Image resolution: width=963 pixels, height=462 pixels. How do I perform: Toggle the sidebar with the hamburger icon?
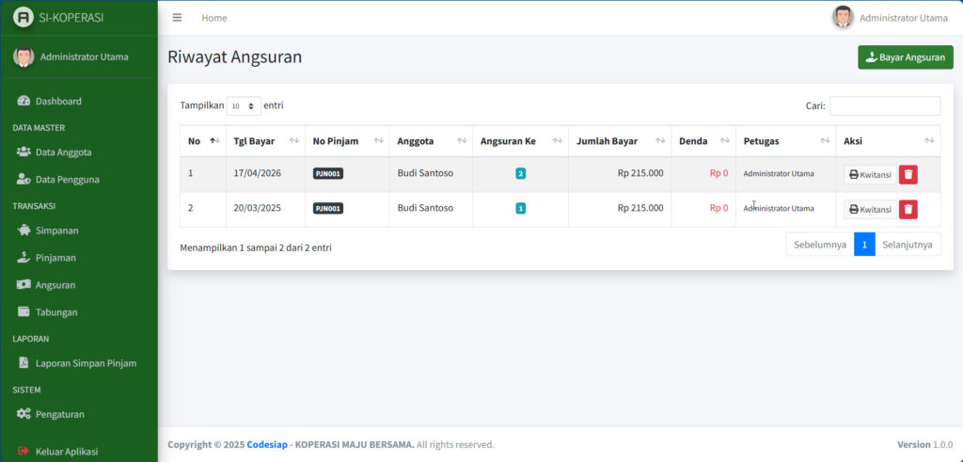click(x=177, y=18)
